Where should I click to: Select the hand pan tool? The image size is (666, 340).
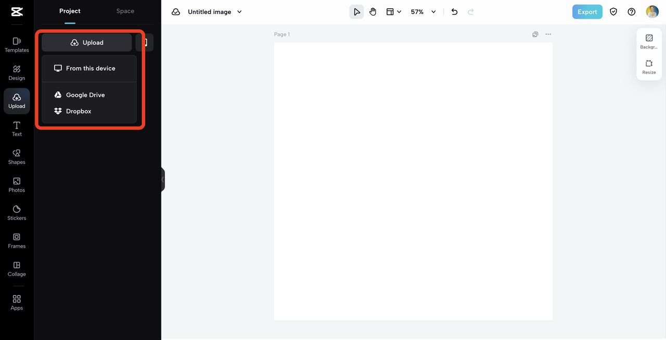point(373,11)
